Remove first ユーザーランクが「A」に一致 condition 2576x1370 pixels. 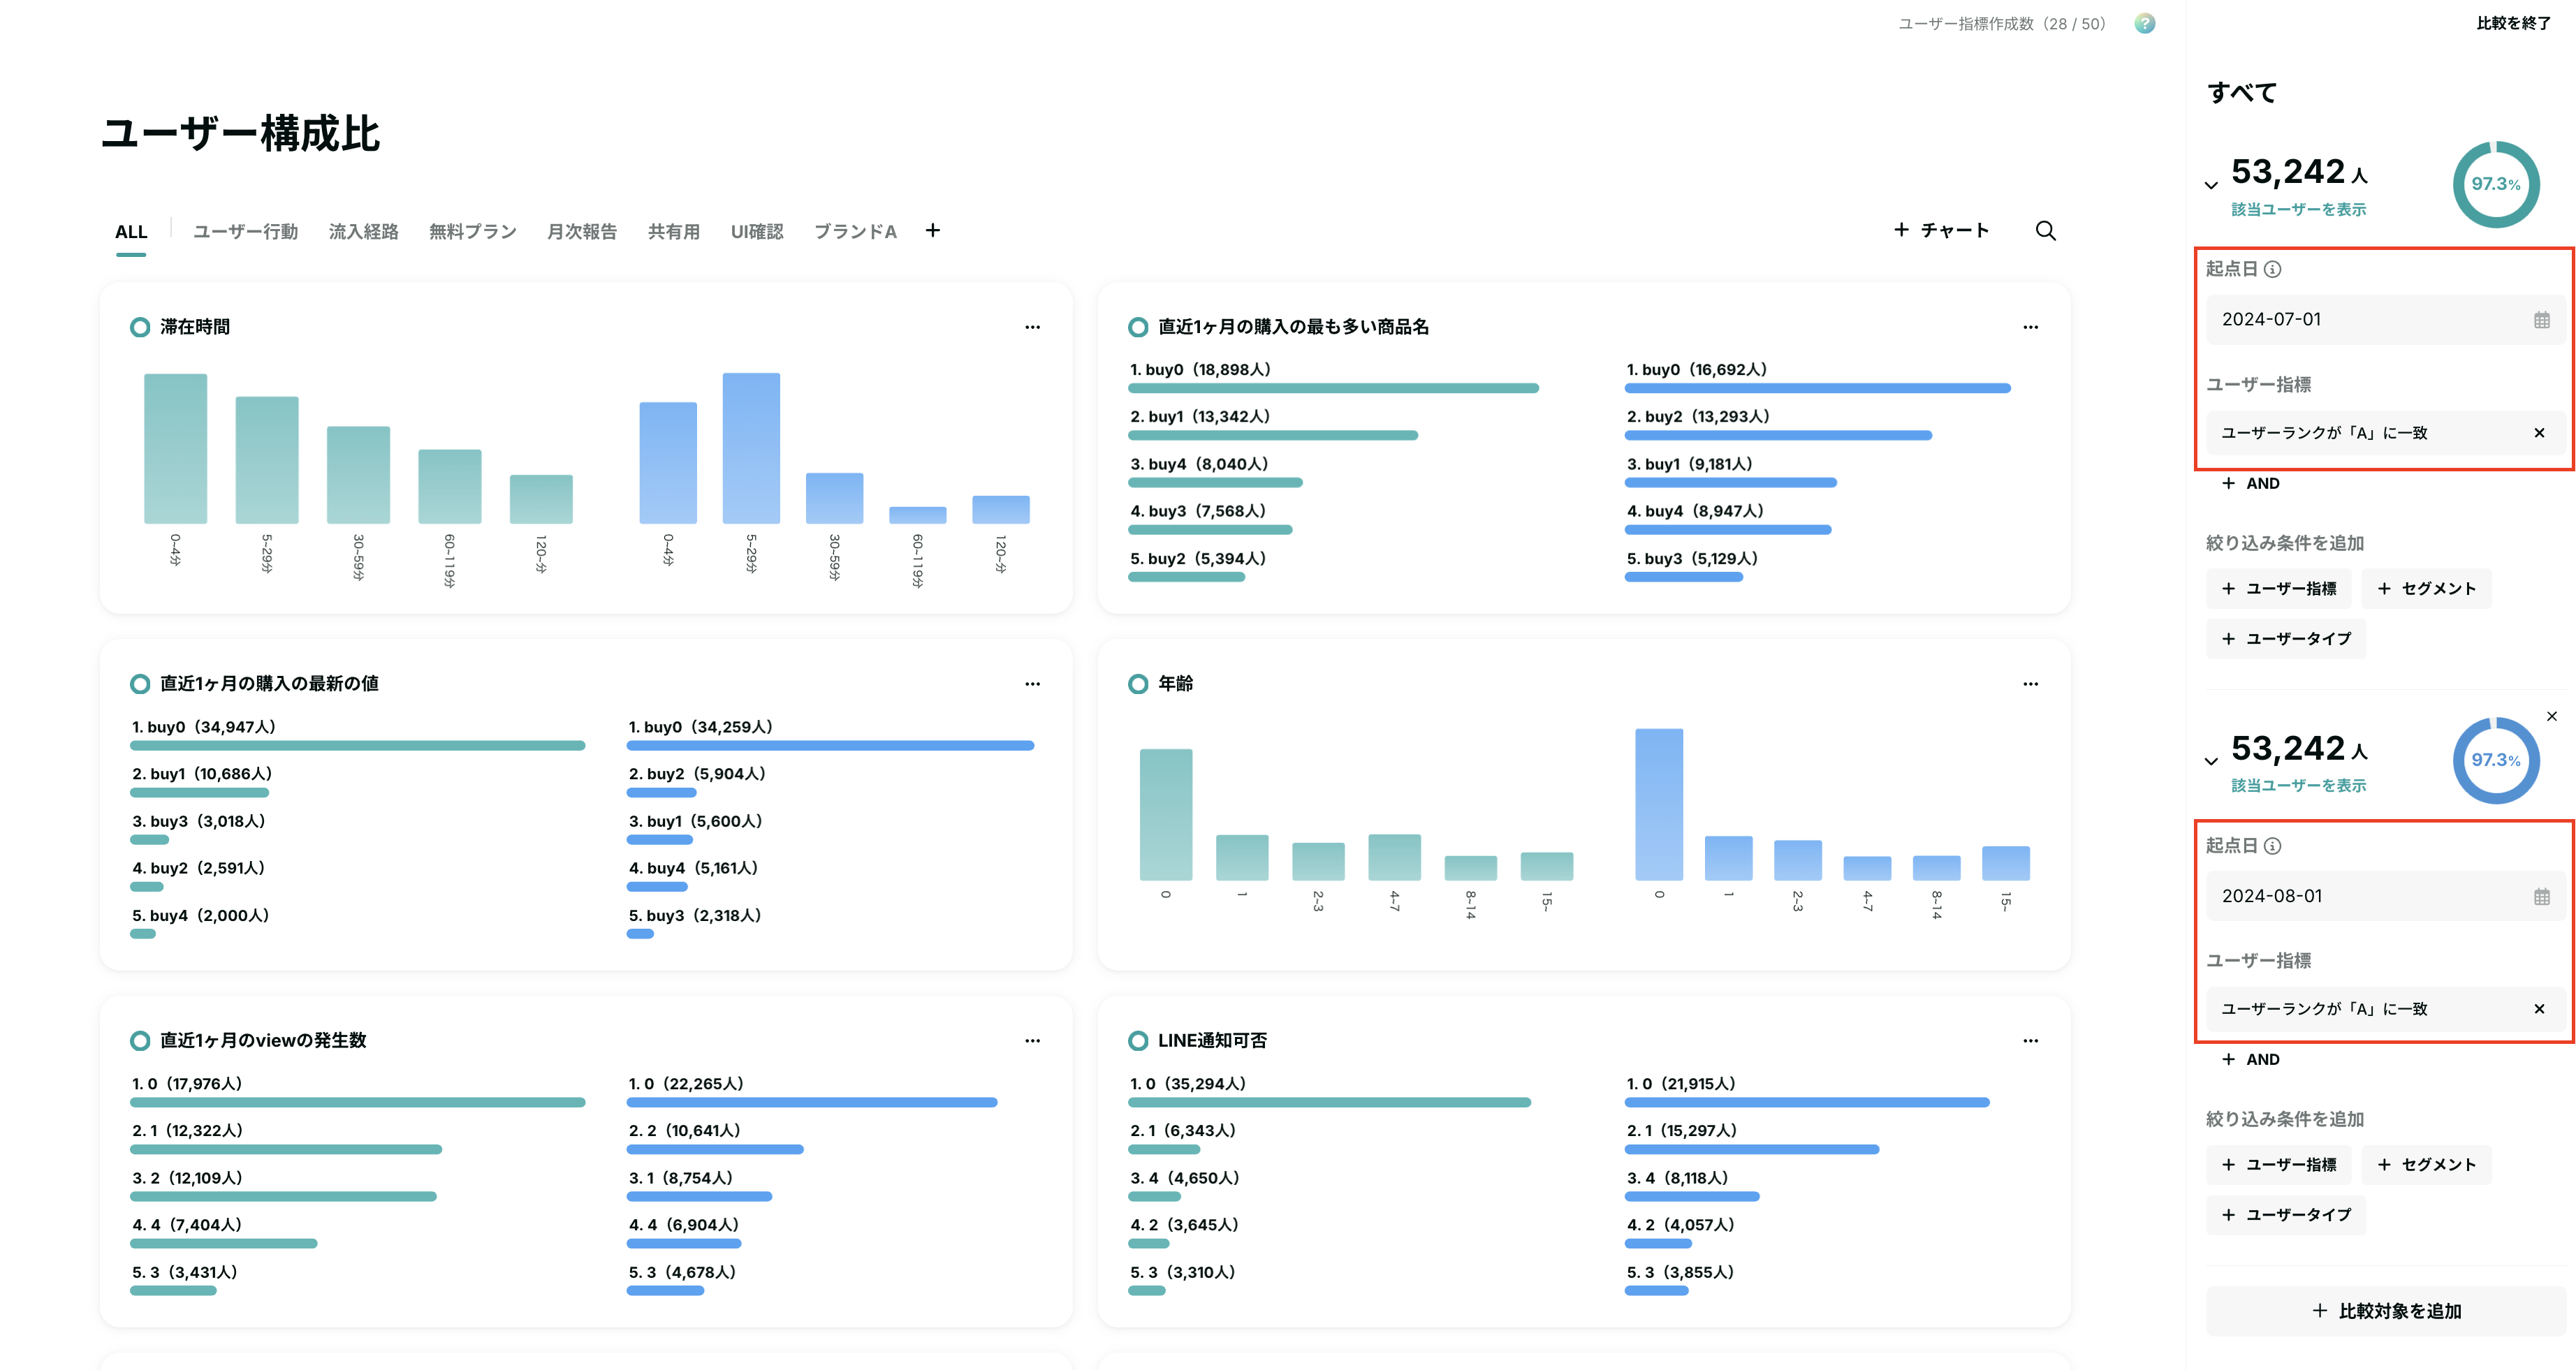pyautogui.click(x=2539, y=433)
